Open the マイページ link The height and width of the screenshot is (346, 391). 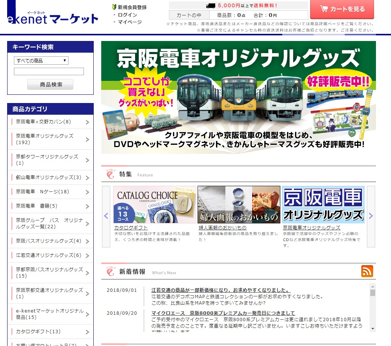click(x=129, y=22)
